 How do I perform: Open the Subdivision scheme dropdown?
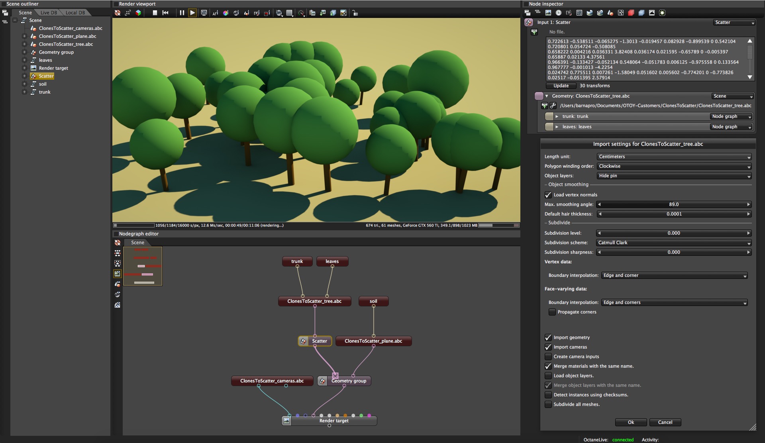pos(673,243)
